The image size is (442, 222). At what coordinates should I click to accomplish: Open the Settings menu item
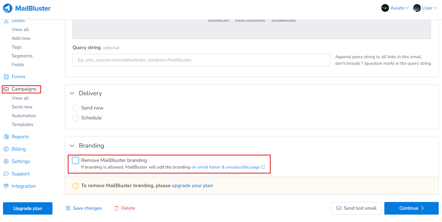21,161
